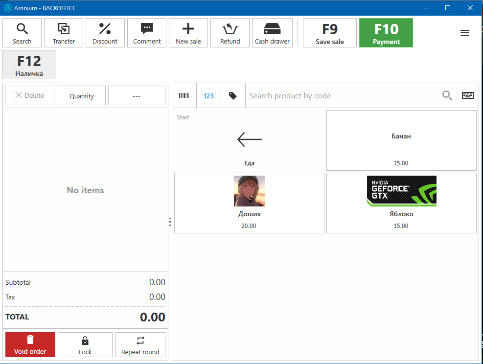Screen dimensions: 483x364
Task: Open the Cash drawer
Action: 272,33
